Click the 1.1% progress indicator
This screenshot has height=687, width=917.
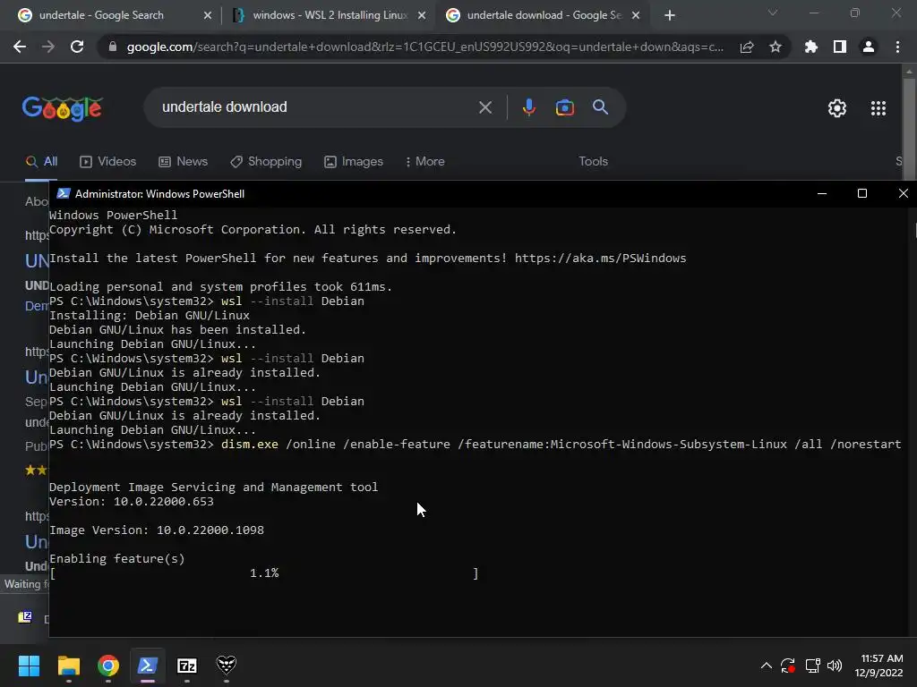264,573
